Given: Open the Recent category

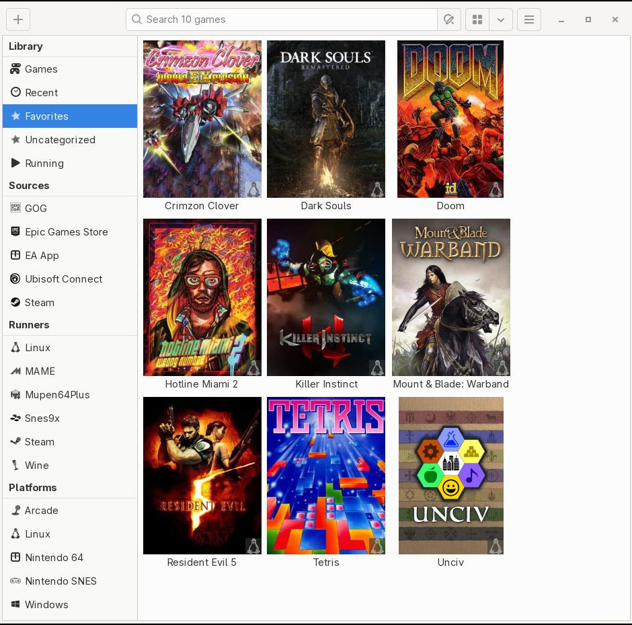Looking at the screenshot, I should pyautogui.click(x=70, y=92).
